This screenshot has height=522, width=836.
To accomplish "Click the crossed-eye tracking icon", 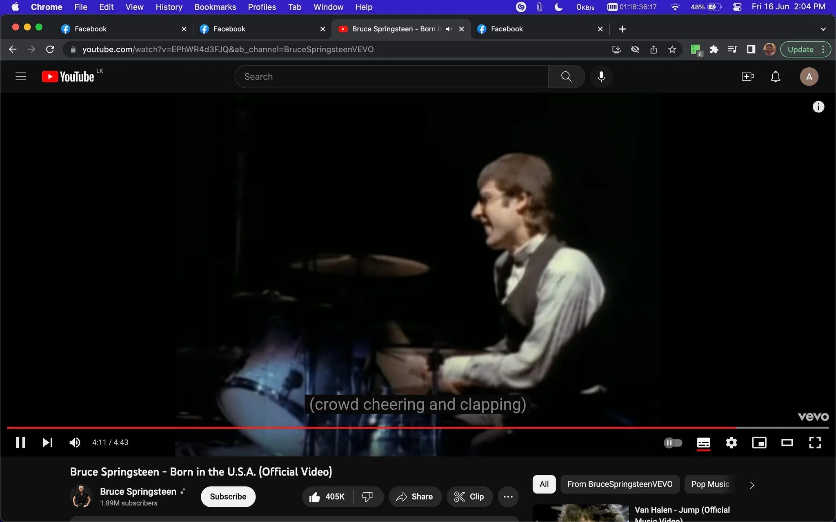I will tap(635, 49).
